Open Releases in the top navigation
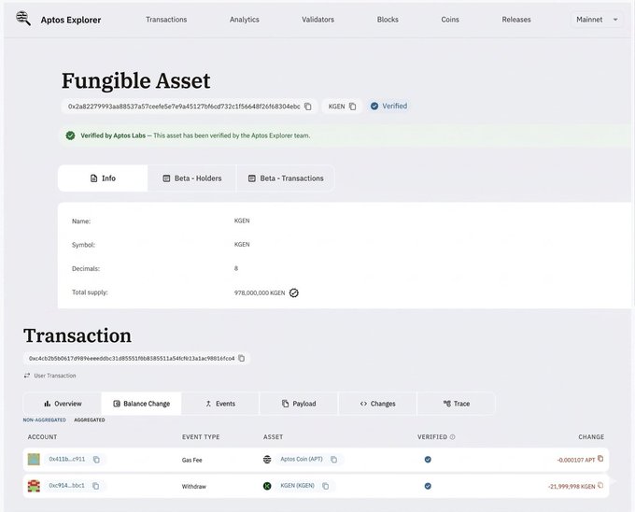This screenshot has height=512, width=635. point(515,20)
